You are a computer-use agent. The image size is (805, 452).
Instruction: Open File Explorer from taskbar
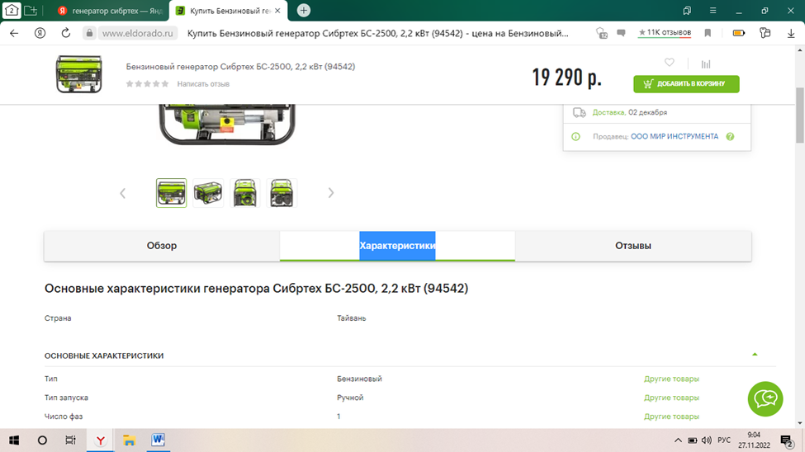click(x=129, y=440)
